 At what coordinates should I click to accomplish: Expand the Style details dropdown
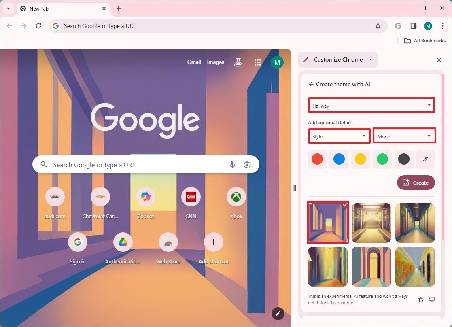pyautogui.click(x=339, y=136)
